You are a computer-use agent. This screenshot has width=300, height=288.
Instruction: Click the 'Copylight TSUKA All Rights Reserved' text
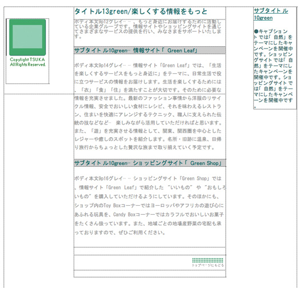click(x=27, y=62)
